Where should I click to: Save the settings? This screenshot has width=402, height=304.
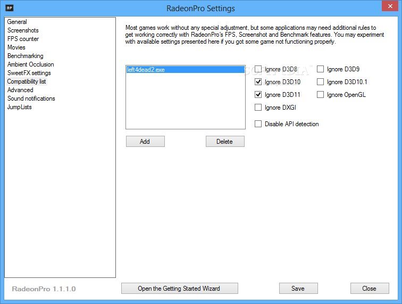pos(298,289)
